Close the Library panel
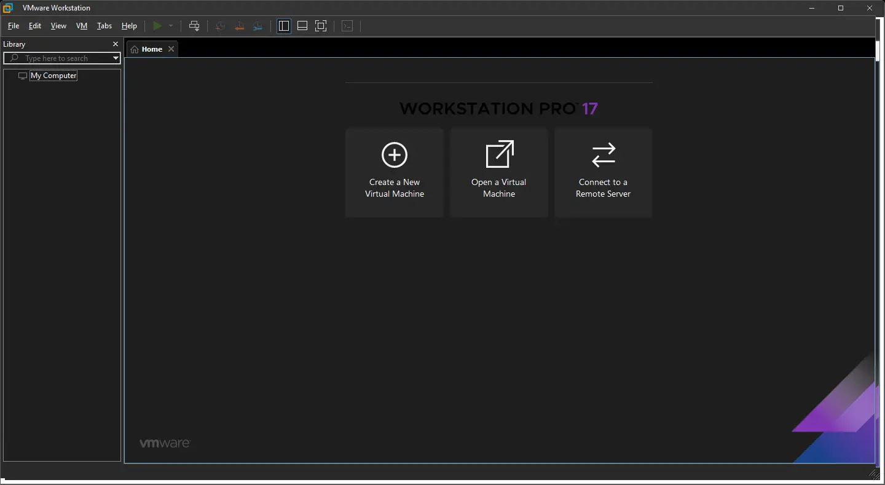The width and height of the screenshot is (885, 485). point(115,44)
